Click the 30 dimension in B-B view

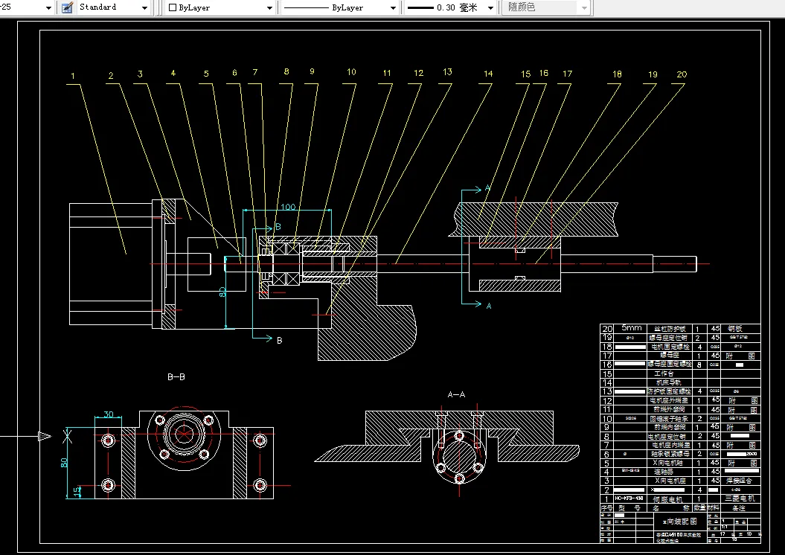point(109,414)
